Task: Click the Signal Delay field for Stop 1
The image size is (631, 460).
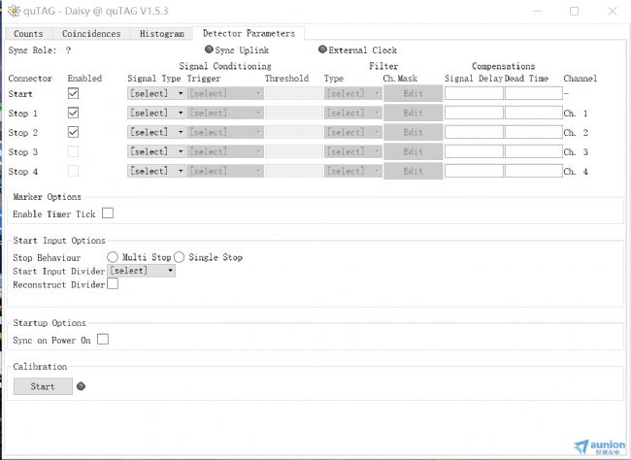Action: click(x=474, y=113)
